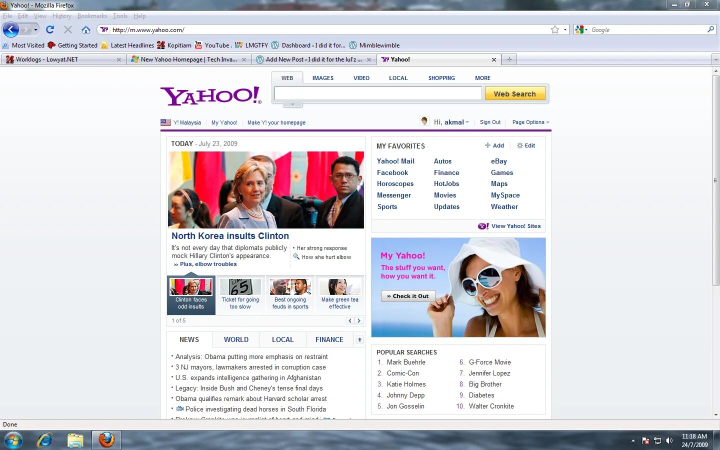Go to previous story with left arrow
720x450 pixels.
click(x=350, y=320)
